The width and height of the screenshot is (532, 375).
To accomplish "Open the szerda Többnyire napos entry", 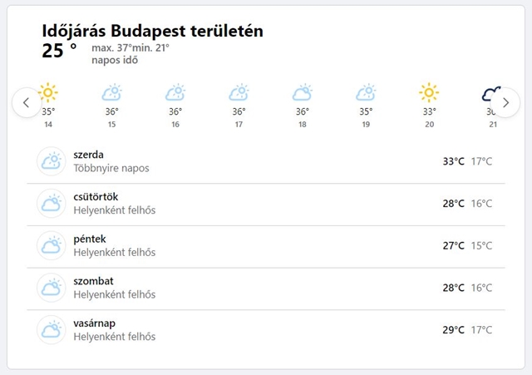I will [266, 161].
